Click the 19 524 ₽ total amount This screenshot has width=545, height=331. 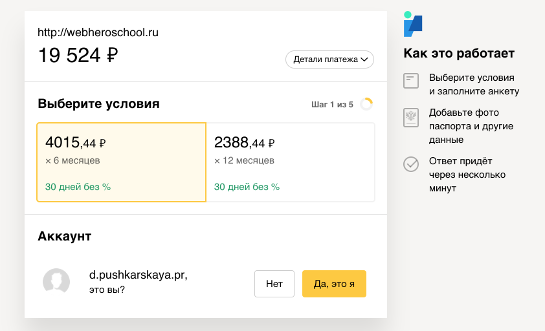(x=78, y=56)
